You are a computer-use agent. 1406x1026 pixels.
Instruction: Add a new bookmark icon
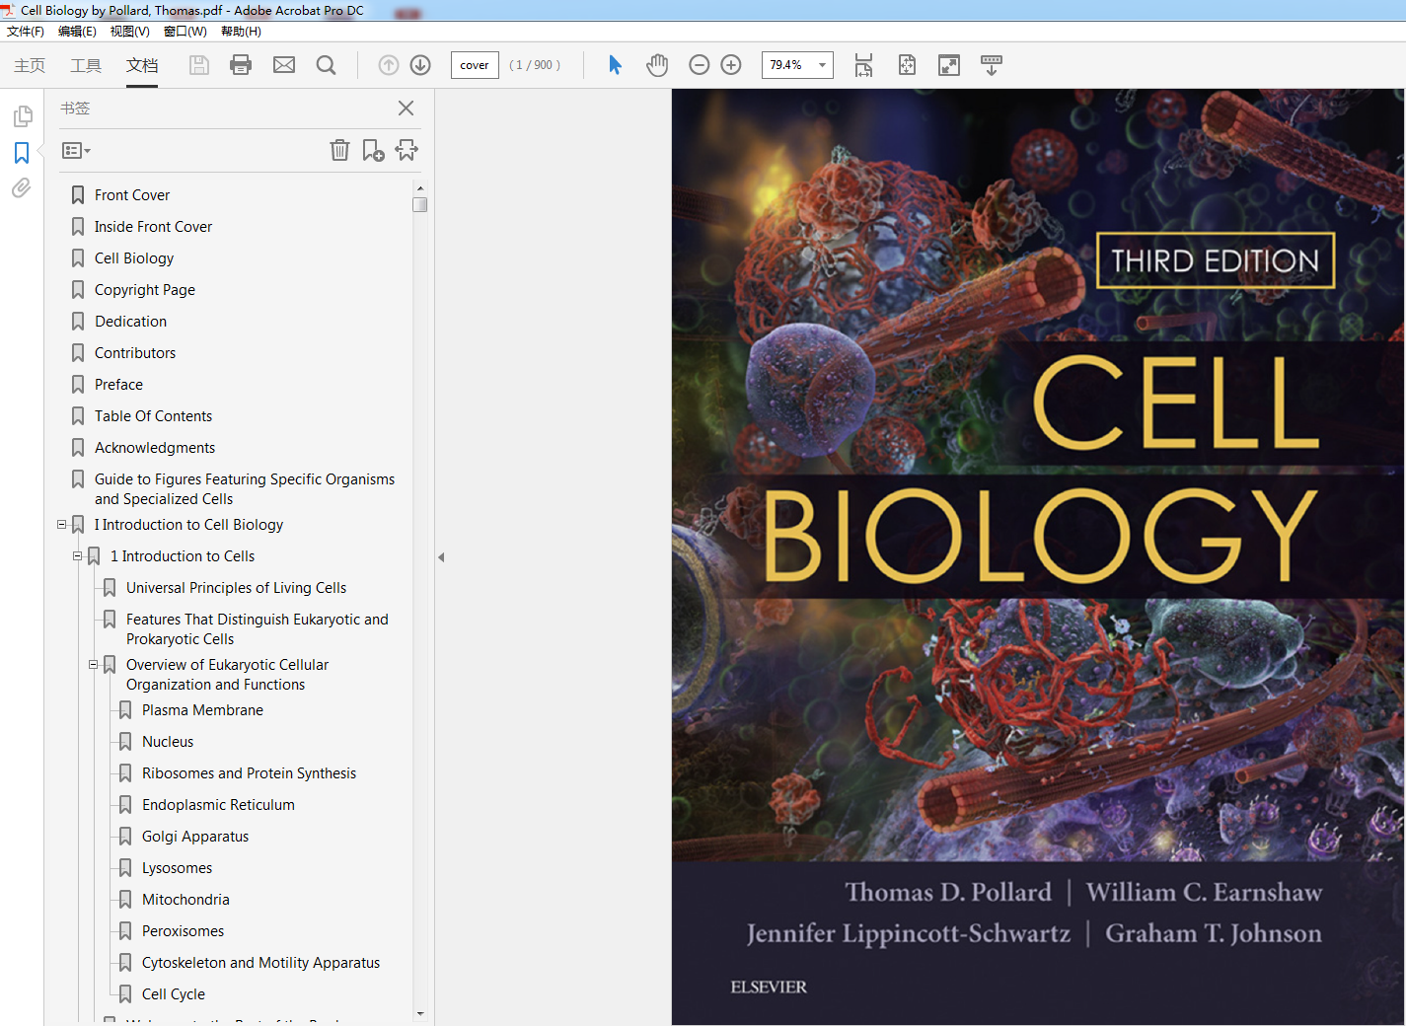pos(373,150)
